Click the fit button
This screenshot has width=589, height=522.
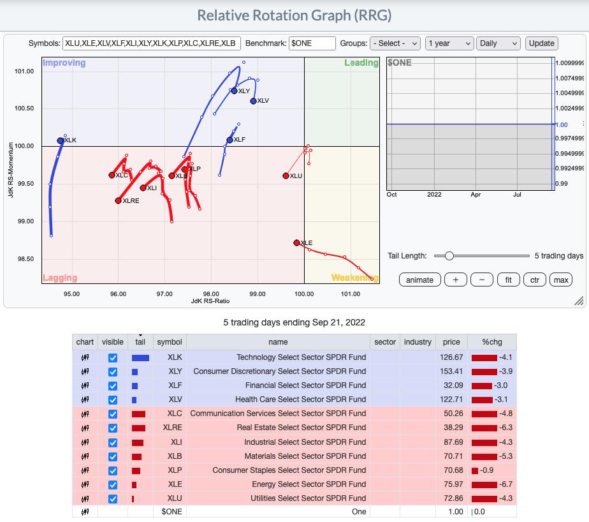[508, 280]
